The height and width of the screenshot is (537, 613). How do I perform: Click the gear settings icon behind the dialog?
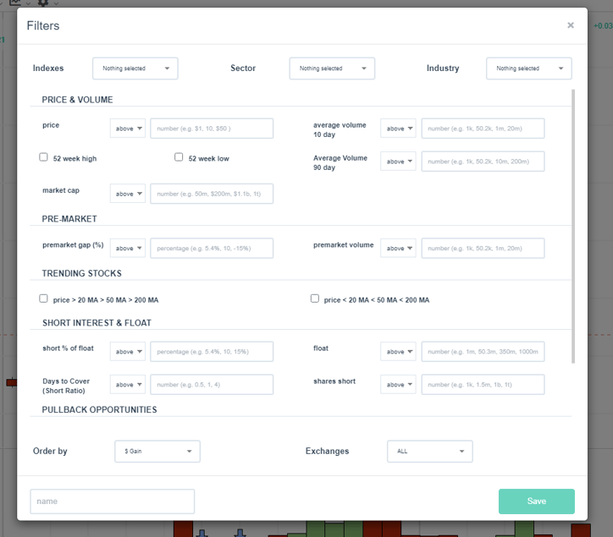43,3
